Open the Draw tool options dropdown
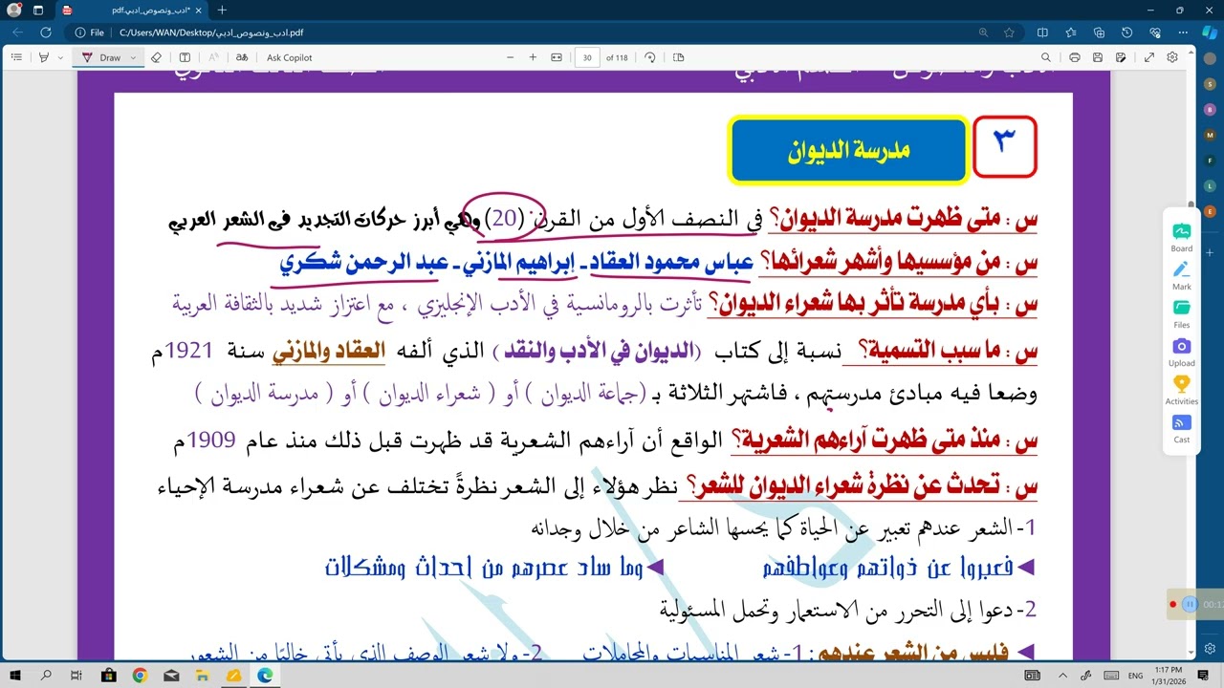The width and height of the screenshot is (1224, 688). [133, 57]
